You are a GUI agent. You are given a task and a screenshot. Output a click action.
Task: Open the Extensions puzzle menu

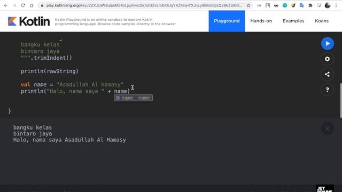[310, 5]
